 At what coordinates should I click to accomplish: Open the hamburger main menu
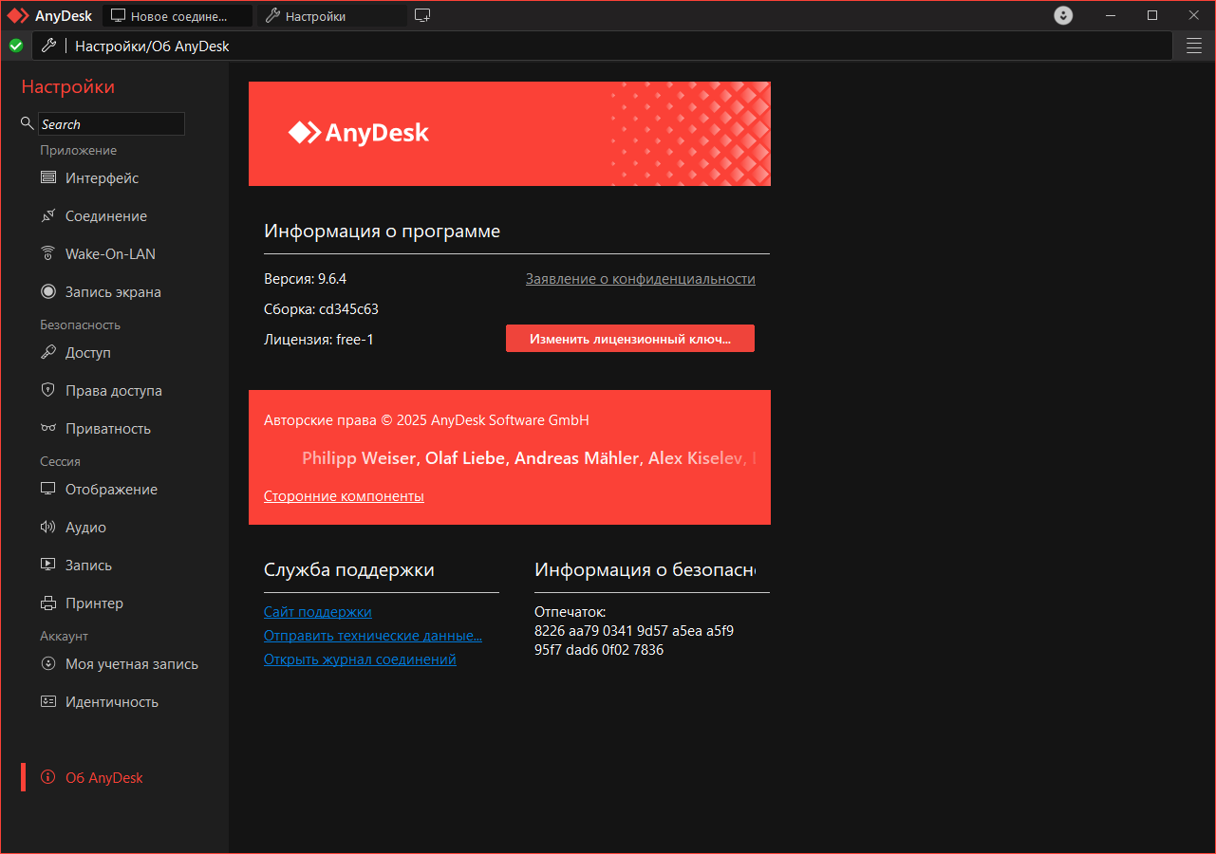(x=1194, y=46)
